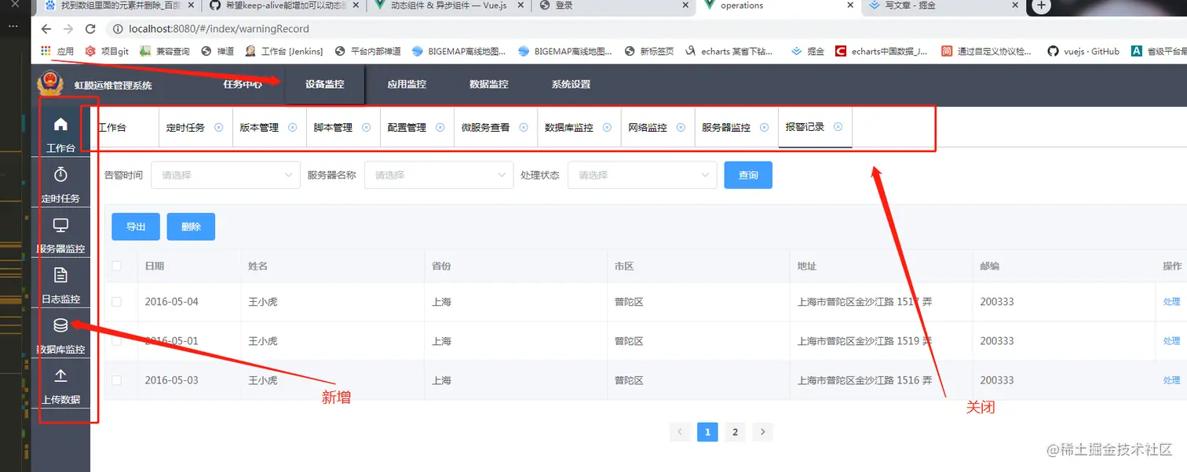Viewport: 1187px width, 472px height.
Task: Close the 服务器监控 tab with its x icon
Action: [764, 127]
